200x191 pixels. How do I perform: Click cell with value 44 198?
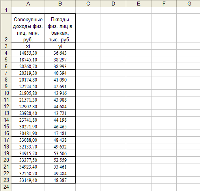click(60, 120)
